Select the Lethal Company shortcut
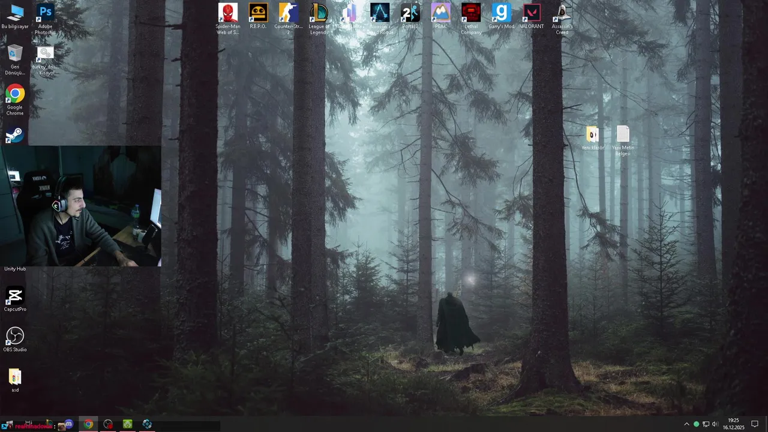The width and height of the screenshot is (768, 432). pyautogui.click(x=471, y=18)
